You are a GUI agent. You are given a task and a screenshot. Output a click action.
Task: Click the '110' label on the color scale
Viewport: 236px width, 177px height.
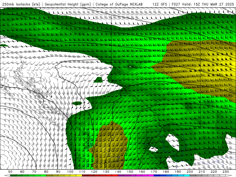pos(82,172)
